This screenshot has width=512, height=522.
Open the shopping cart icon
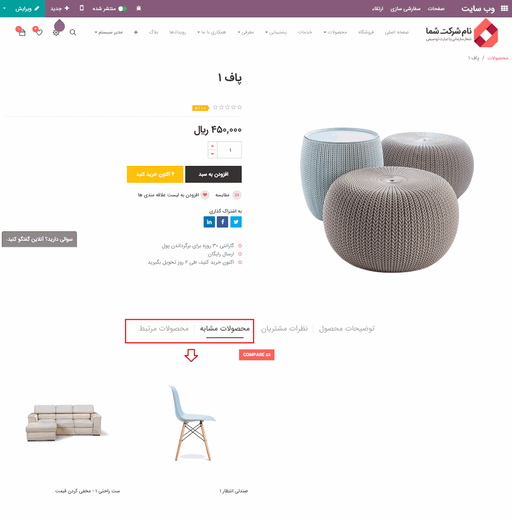click(21, 31)
